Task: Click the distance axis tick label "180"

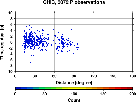Action: click(x=133, y=76)
